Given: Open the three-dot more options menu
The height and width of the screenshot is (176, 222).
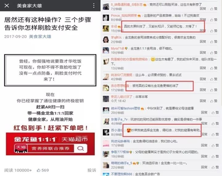Looking at the screenshot, I should coord(94,6).
